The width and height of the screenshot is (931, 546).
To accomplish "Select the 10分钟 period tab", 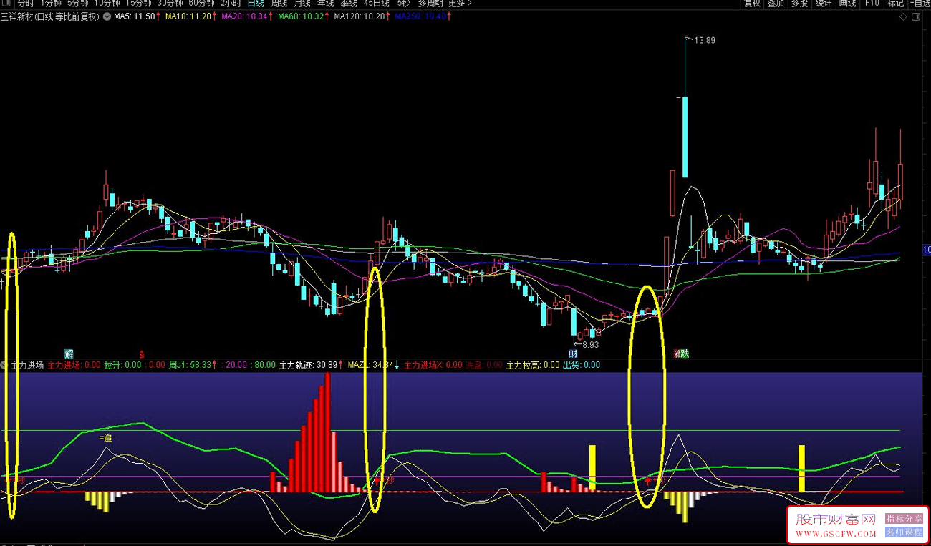I will click(107, 3).
